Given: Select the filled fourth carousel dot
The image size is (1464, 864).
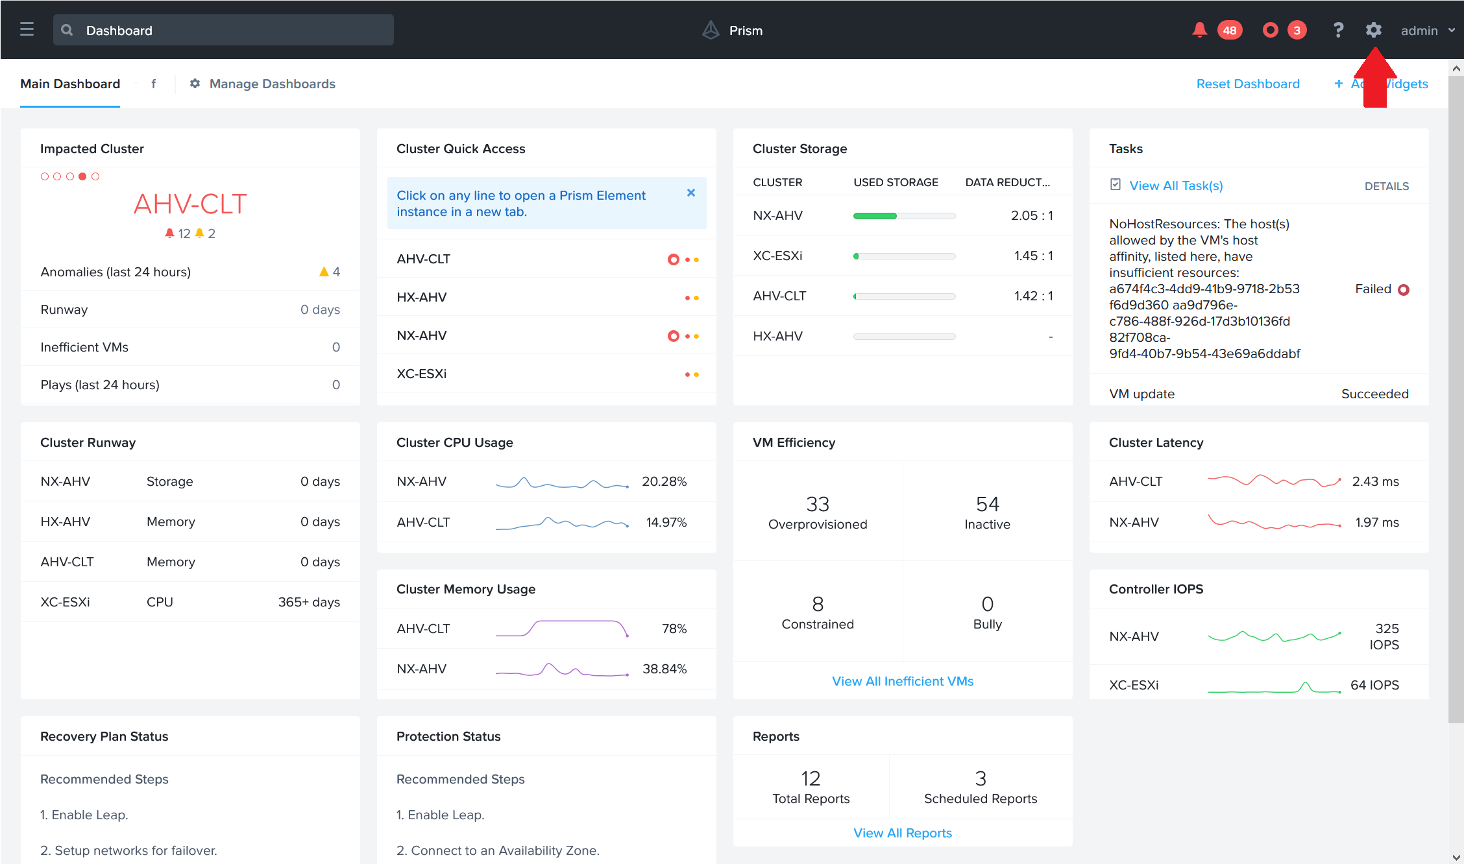Looking at the screenshot, I should (x=82, y=176).
